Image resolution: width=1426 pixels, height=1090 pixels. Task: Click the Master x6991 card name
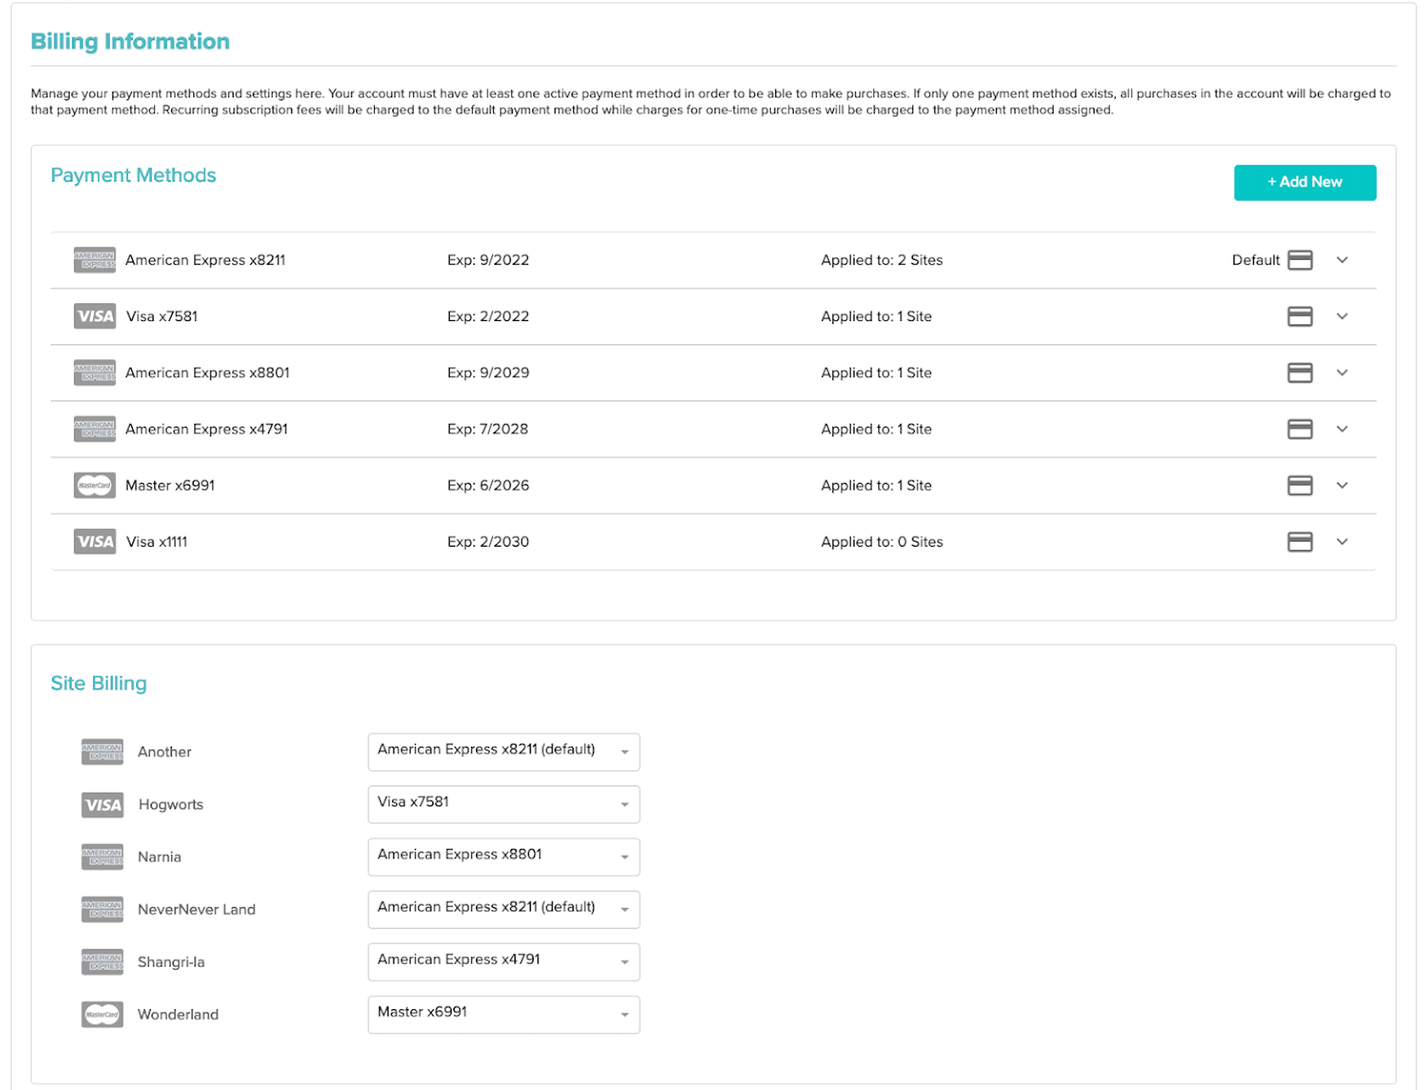[x=170, y=485]
